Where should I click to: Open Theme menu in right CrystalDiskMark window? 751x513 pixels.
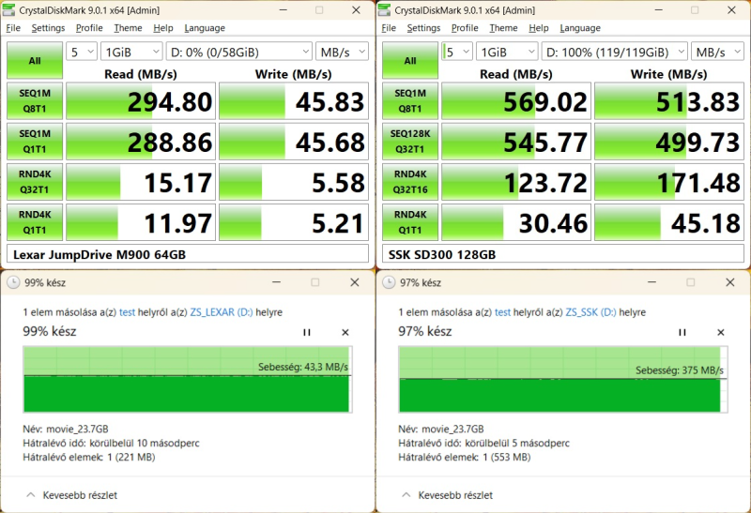(503, 28)
